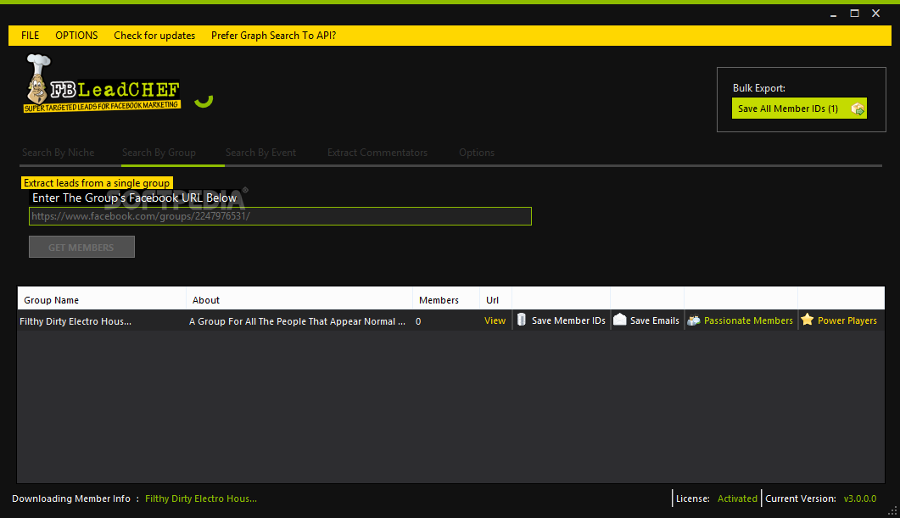
Task: Sort by About column header
Action: pyautogui.click(x=299, y=300)
